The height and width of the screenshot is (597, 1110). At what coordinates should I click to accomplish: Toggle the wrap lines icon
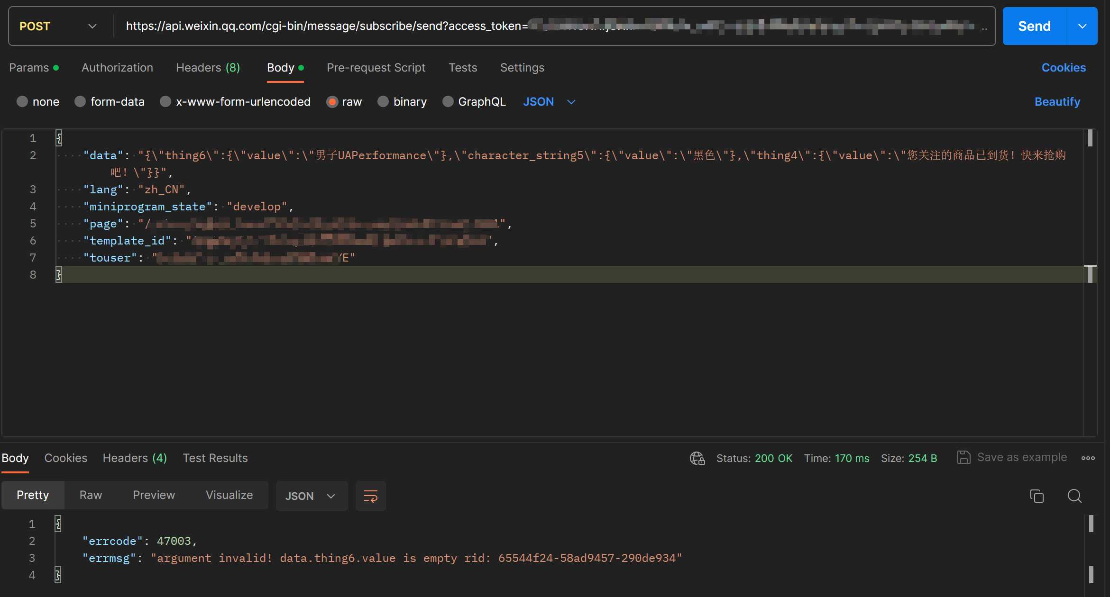(x=370, y=496)
